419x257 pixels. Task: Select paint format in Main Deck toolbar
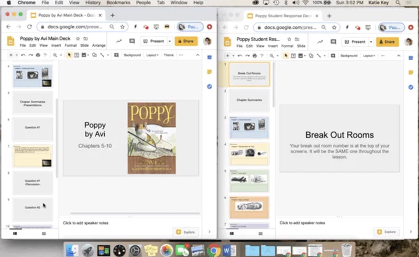click(x=45, y=55)
